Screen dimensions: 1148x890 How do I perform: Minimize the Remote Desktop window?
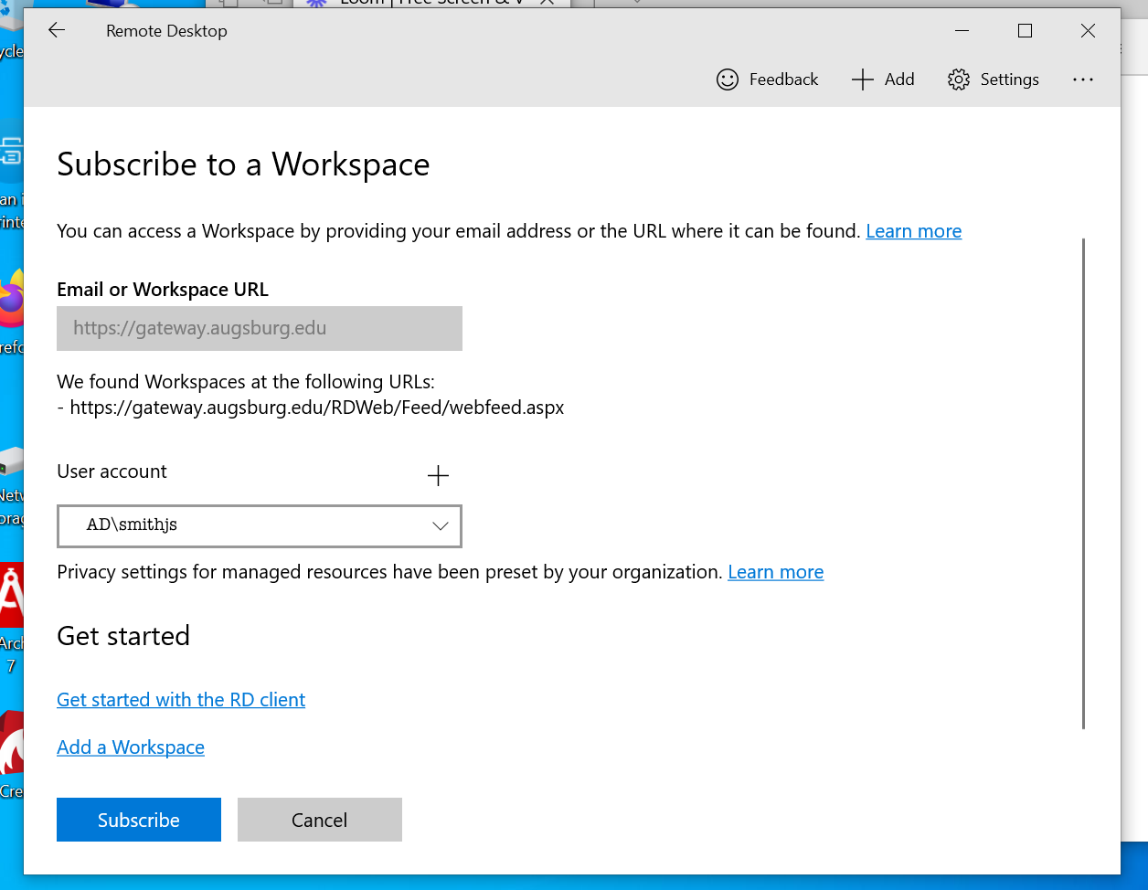[x=962, y=30]
